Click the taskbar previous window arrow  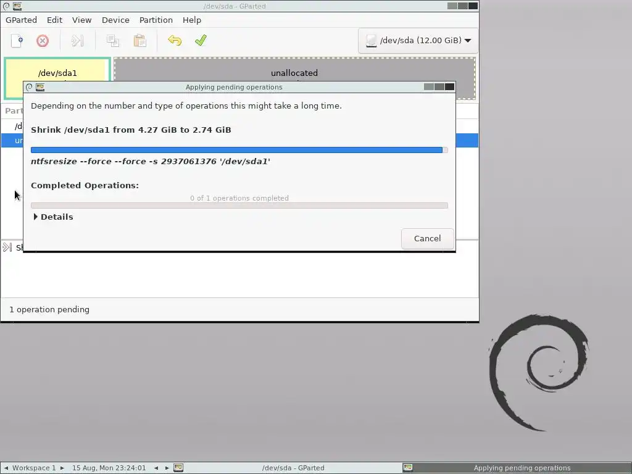pos(156,468)
